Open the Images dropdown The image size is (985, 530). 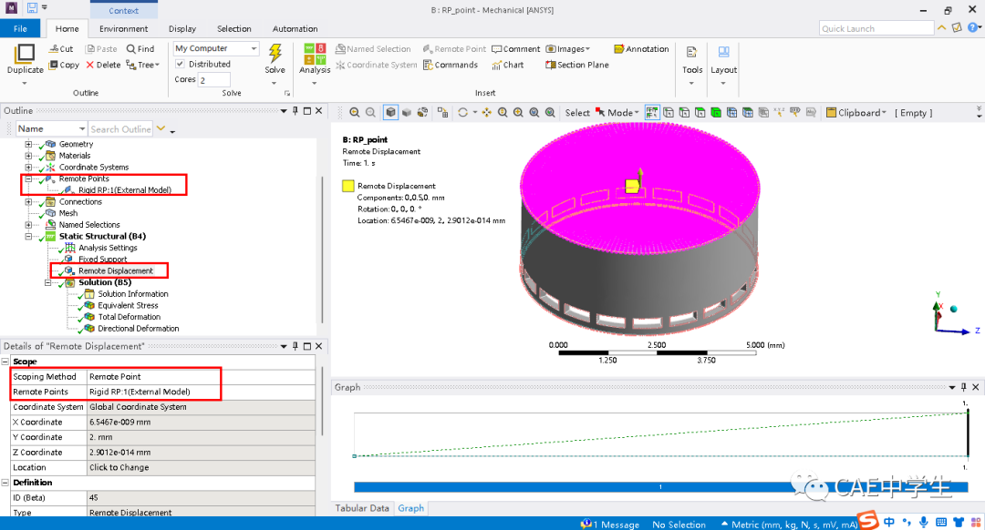pyautogui.click(x=568, y=48)
